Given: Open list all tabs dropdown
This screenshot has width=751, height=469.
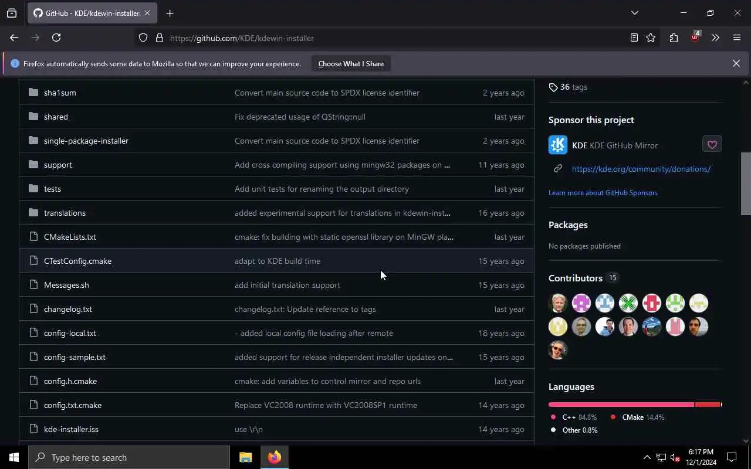Looking at the screenshot, I should click(634, 13).
